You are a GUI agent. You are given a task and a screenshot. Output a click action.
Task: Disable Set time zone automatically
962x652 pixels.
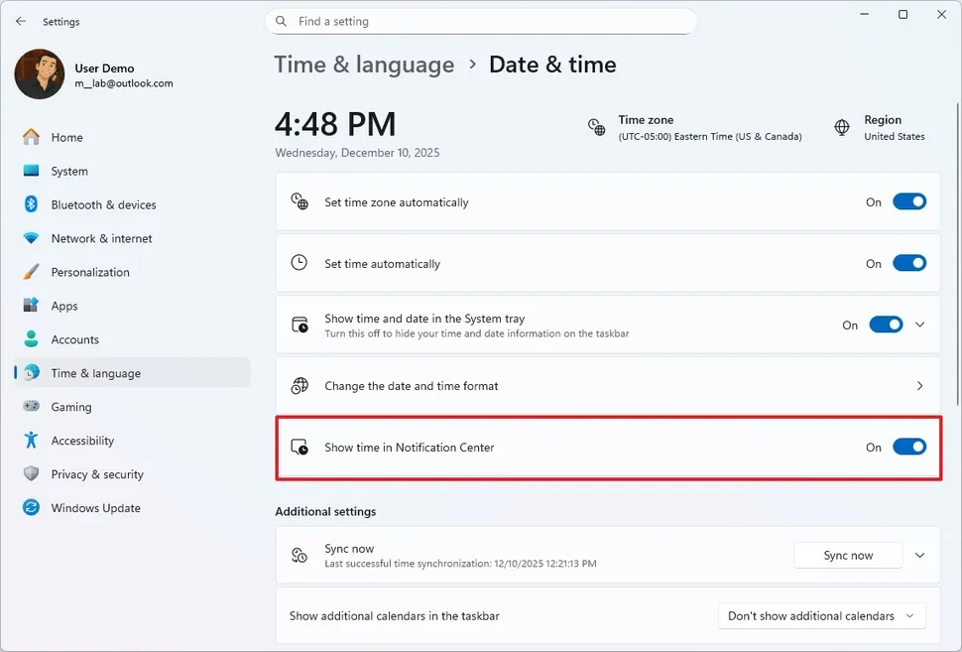(x=908, y=201)
